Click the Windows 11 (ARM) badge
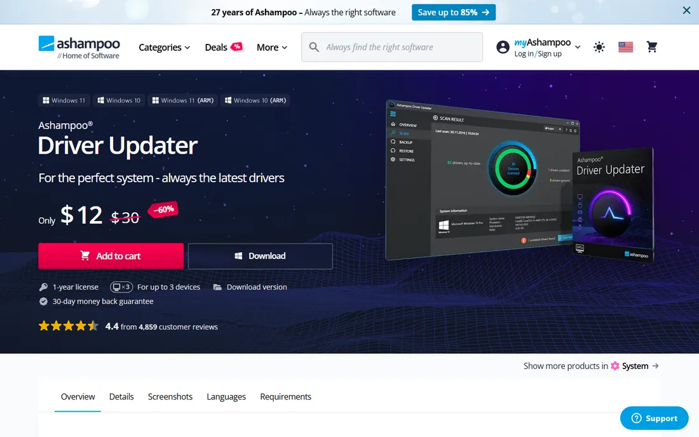 click(x=183, y=100)
